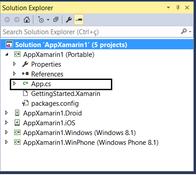Click the Collapse All icon
Screen dimensions: 196x175
pyautogui.click(x=56, y=20)
